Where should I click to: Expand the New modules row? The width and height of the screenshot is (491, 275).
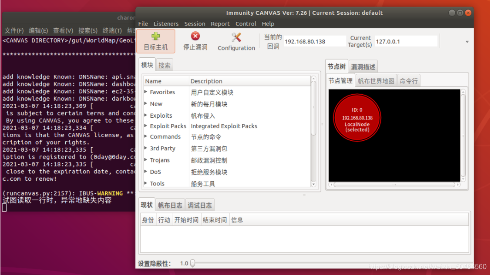(x=146, y=103)
